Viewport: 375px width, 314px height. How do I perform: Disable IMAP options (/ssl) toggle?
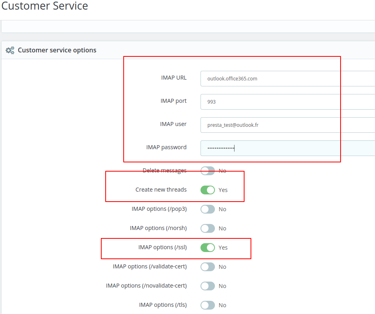pyautogui.click(x=207, y=248)
